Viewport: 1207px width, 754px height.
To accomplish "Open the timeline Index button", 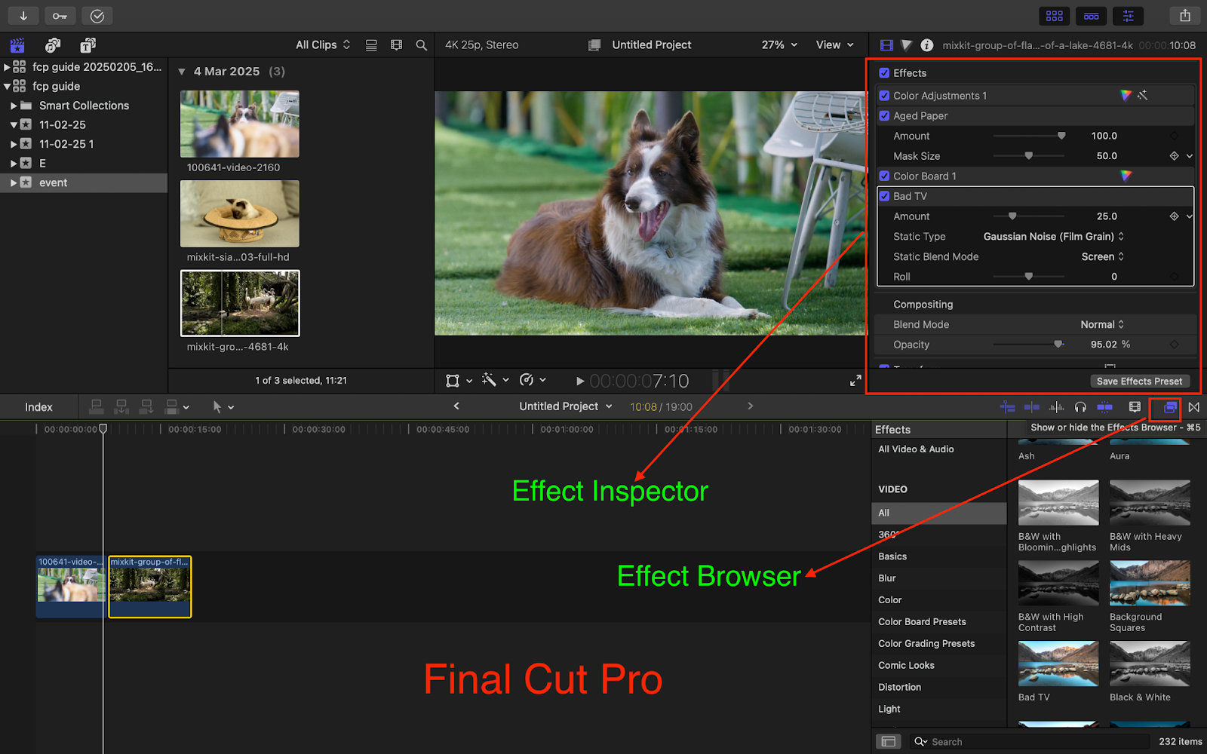I will pyautogui.click(x=38, y=407).
